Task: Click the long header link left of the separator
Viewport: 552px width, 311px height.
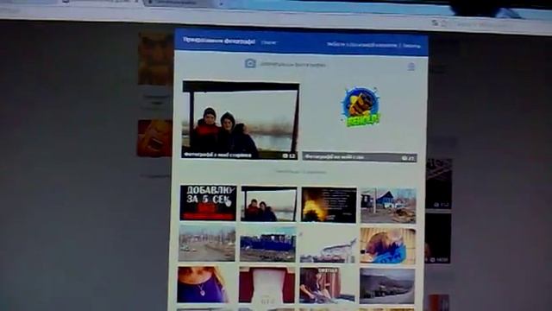Action: [x=361, y=45]
